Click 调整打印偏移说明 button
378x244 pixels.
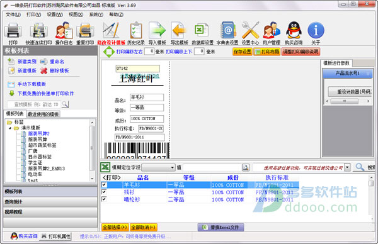click(x=301, y=52)
